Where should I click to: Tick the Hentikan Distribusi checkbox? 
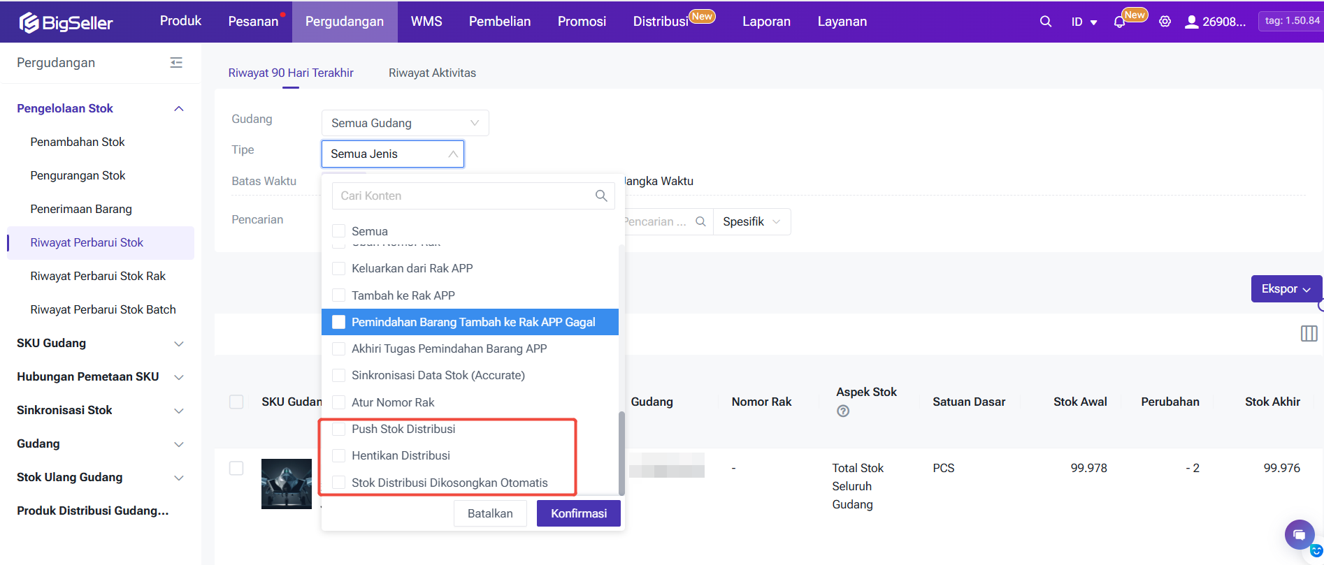point(339,455)
